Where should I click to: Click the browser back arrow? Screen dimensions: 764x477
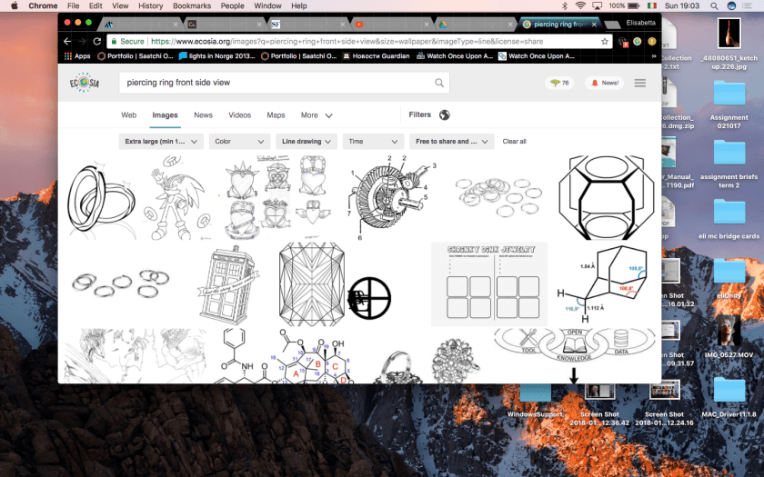(x=67, y=41)
